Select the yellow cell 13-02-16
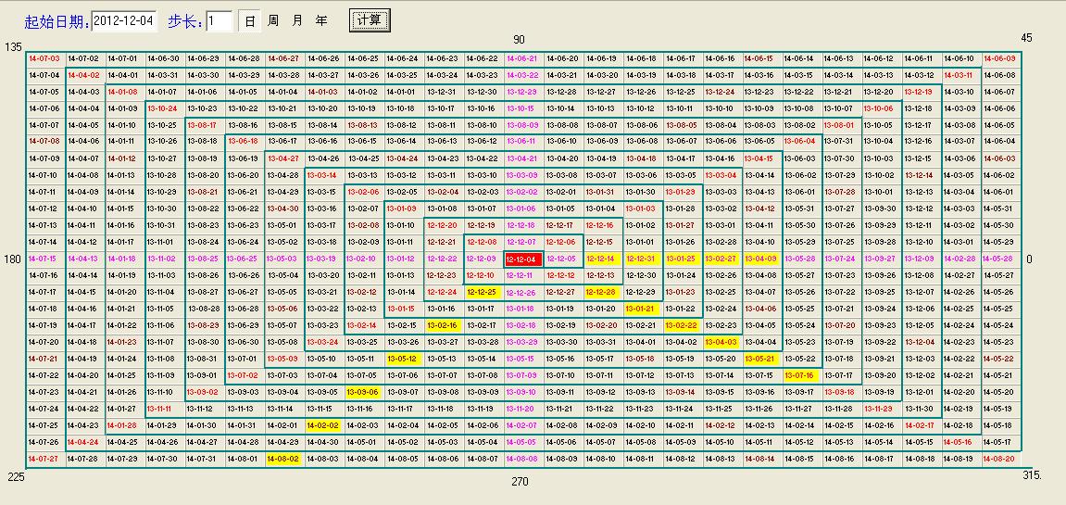 point(443,325)
